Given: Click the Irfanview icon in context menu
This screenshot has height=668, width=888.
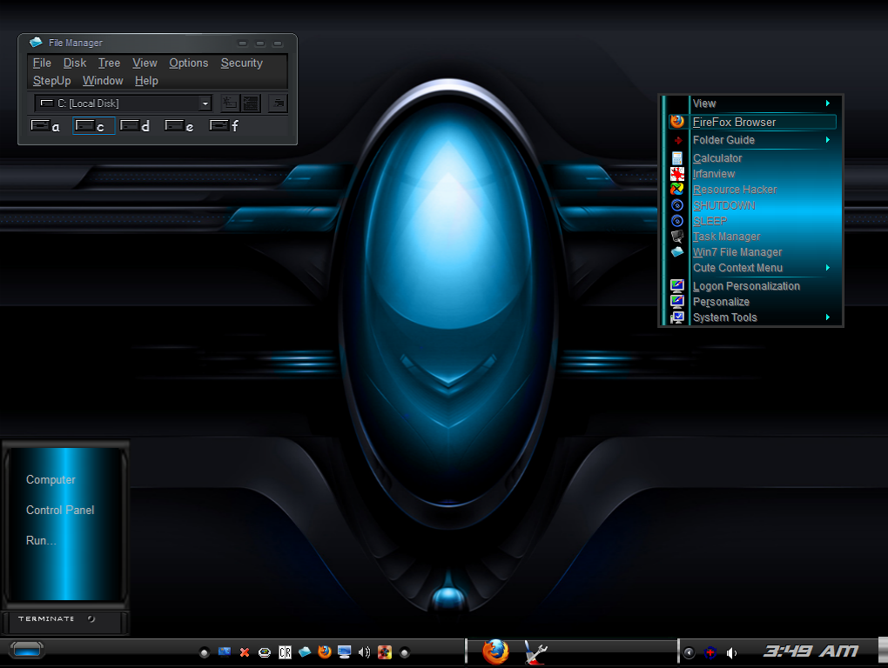Looking at the screenshot, I should pos(677,174).
